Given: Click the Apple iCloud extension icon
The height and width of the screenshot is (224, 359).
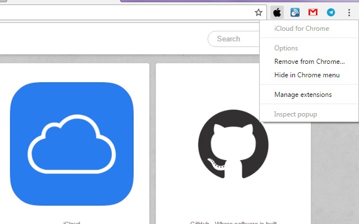Looking at the screenshot, I should [277, 12].
